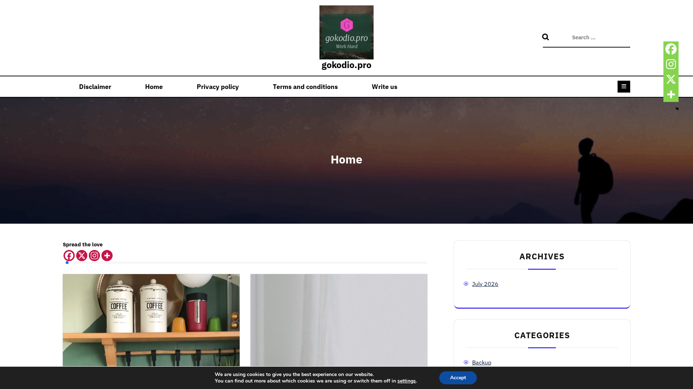
Task: Click the X icon in floating sidebar
Action: [x=671, y=79]
